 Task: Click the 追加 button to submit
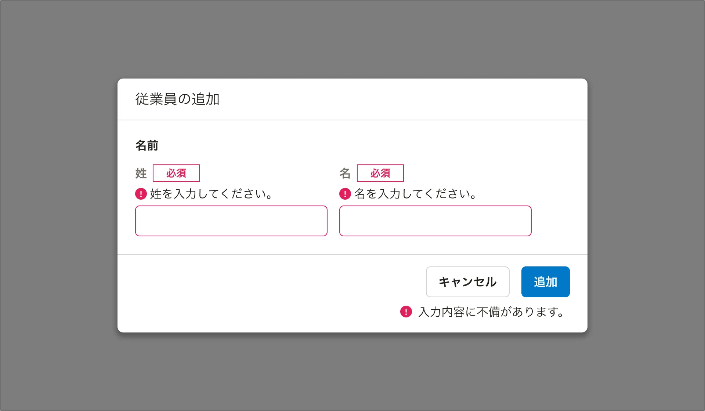[x=545, y=282]
